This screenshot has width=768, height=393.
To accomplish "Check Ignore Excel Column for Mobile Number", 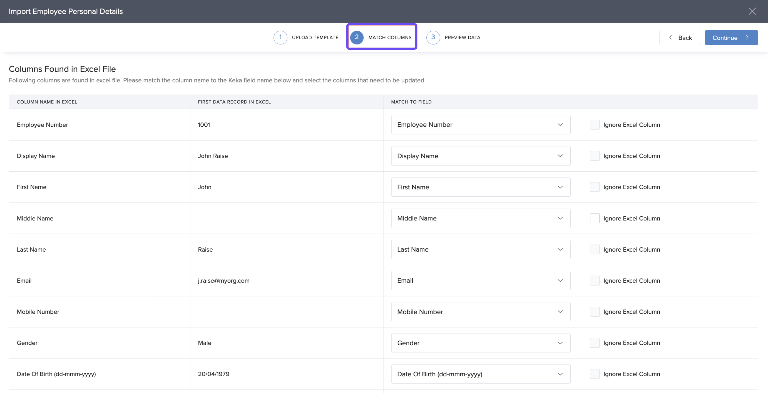I will coord(595,312).
